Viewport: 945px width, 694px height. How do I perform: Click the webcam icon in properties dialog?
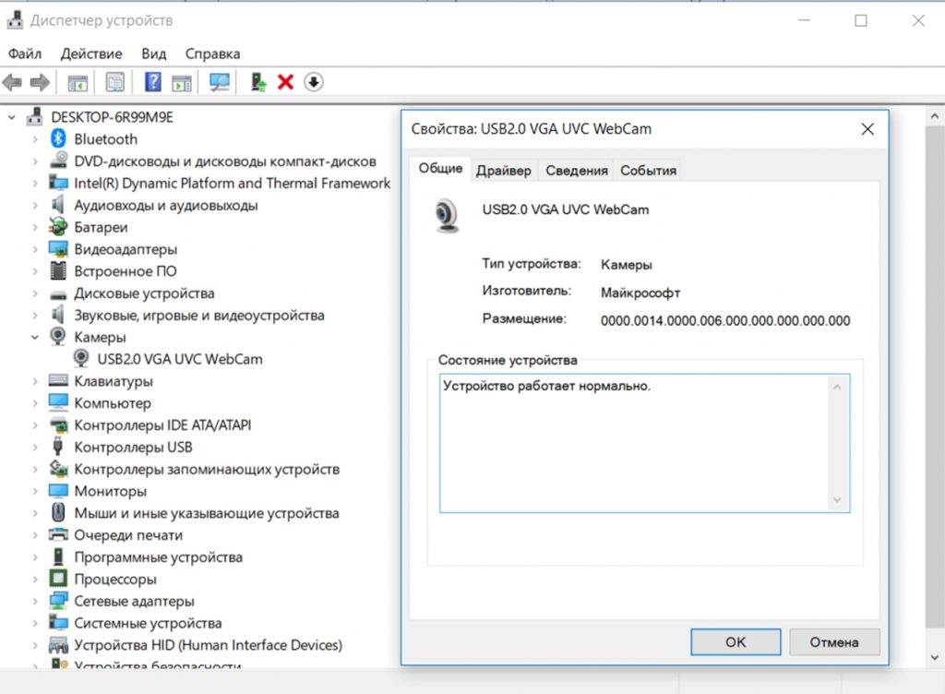point(448,215)
